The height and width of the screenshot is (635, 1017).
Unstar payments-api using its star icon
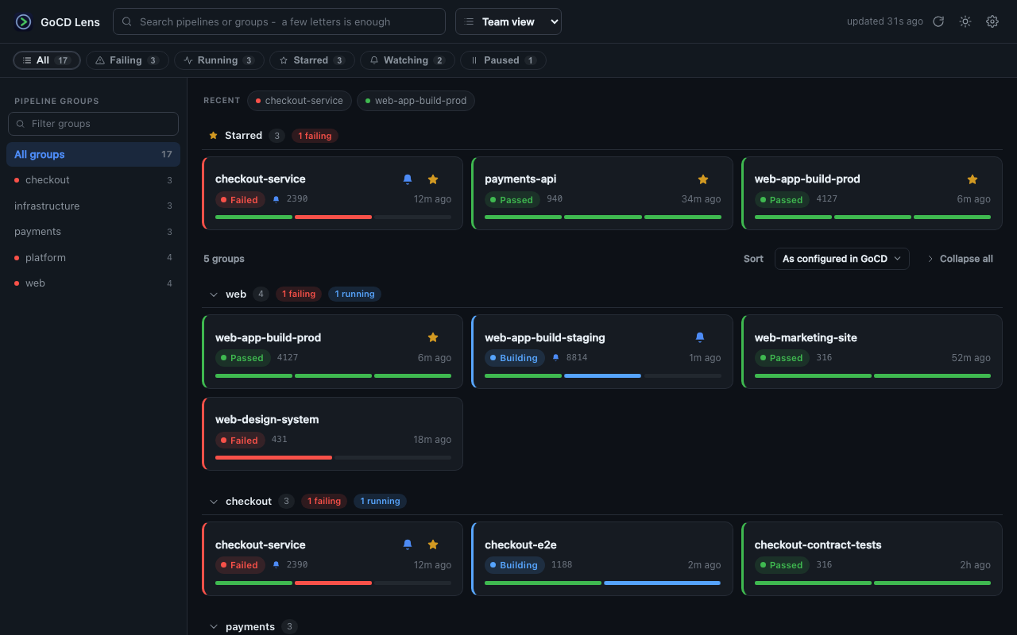point(703,179)
